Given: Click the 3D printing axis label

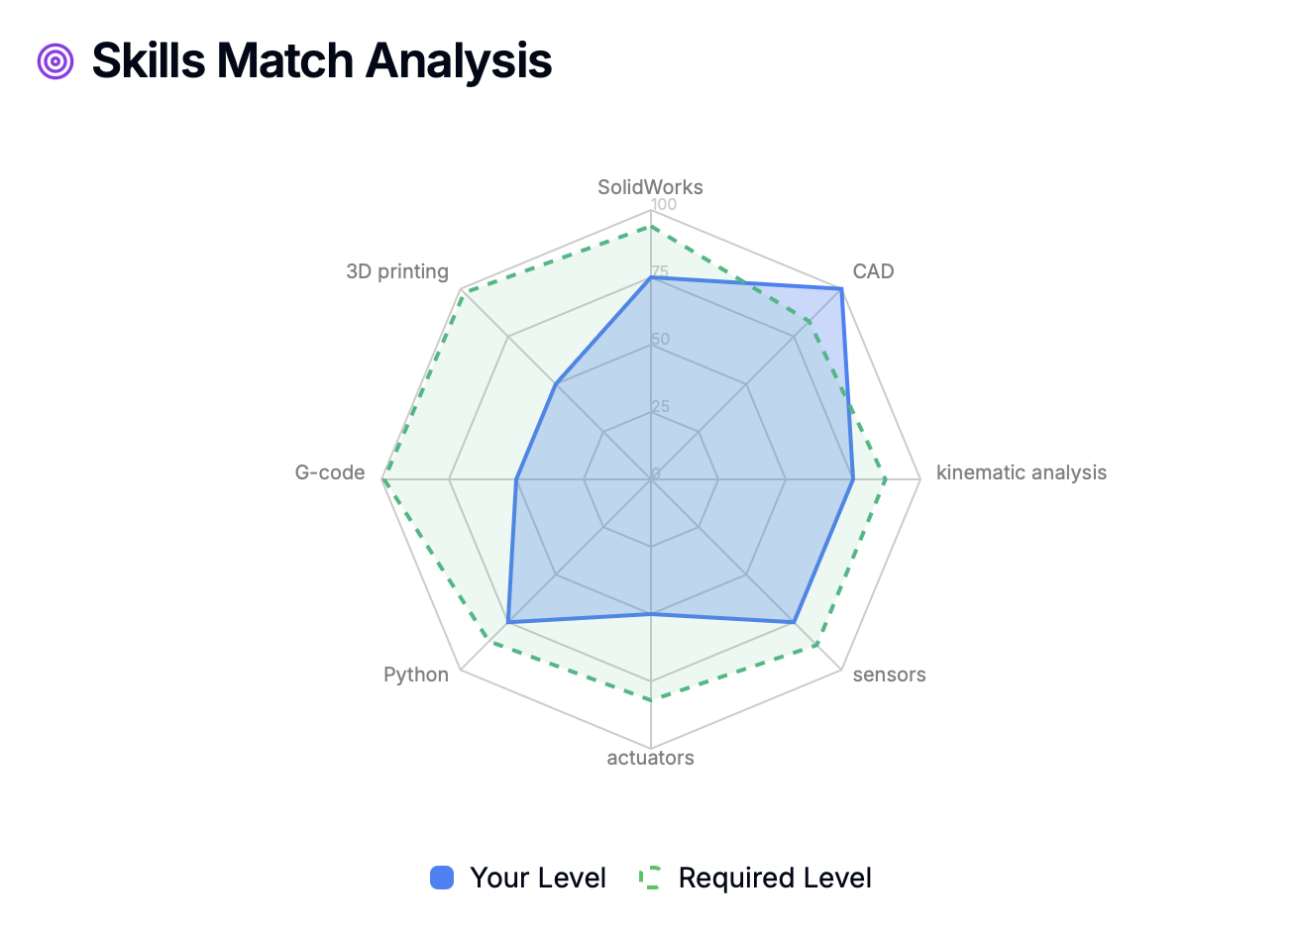Looking at the screenshot, I should 397,271.
